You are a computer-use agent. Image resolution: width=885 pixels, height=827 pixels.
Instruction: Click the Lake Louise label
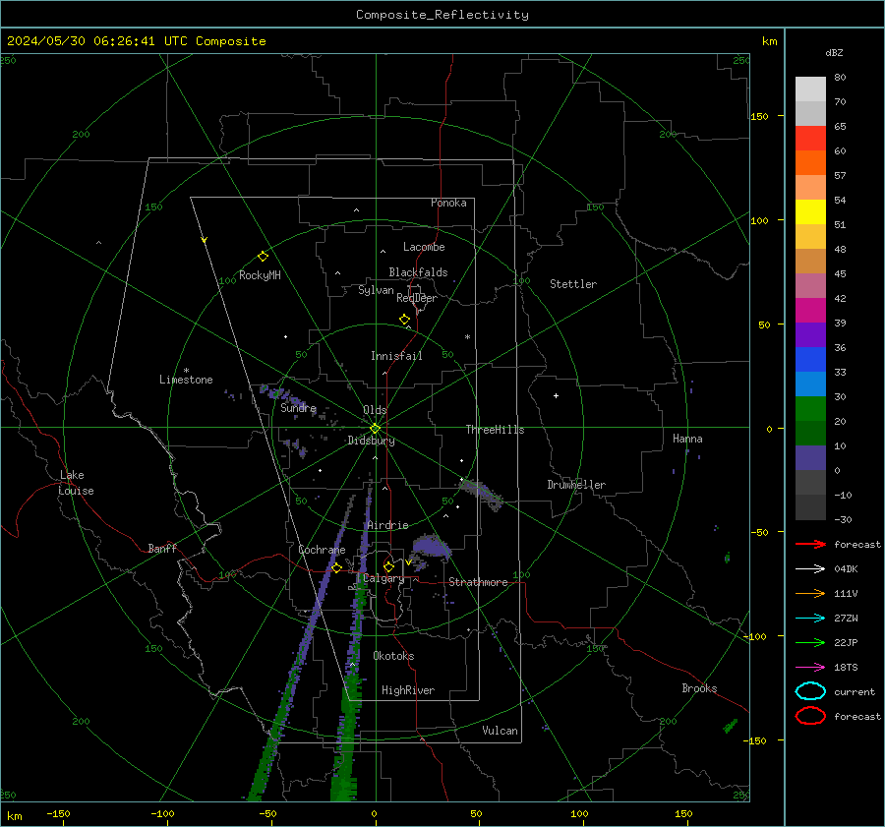tap(76, 483)
